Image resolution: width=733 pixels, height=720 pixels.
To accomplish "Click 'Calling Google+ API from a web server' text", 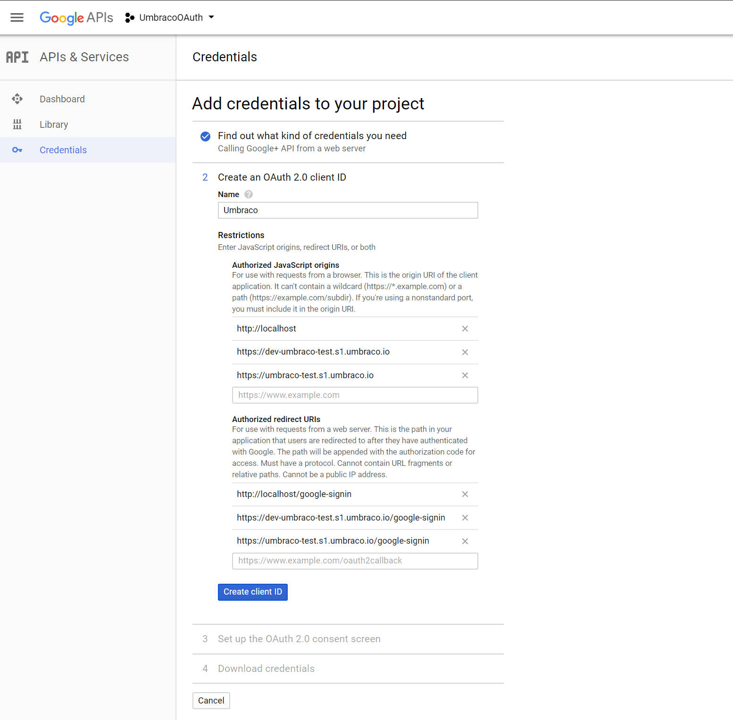I will pyautogui.click(x=292, y=149).
